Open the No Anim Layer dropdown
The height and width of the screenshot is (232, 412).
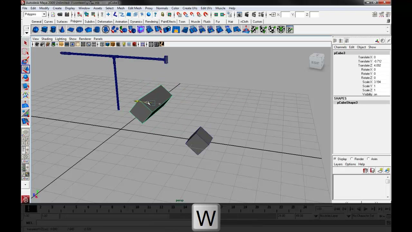tap(316, 216)
